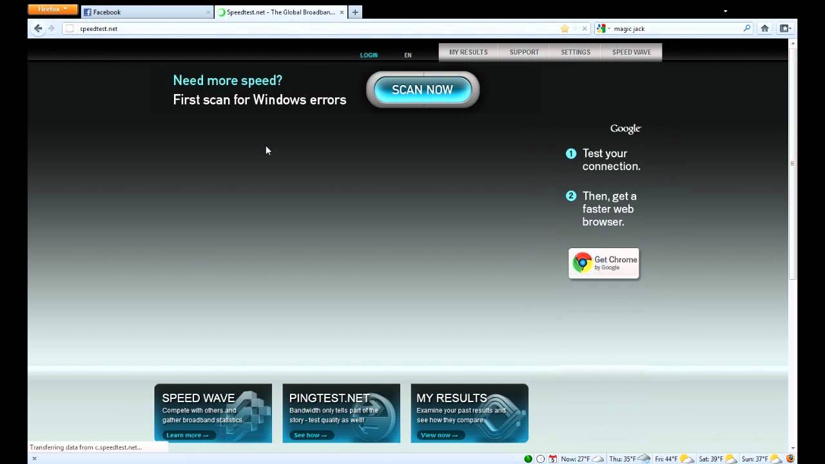Screen dimensions: 825x464
Task: Open the orange Firefox menu button
Action: [x=53, y=10]
